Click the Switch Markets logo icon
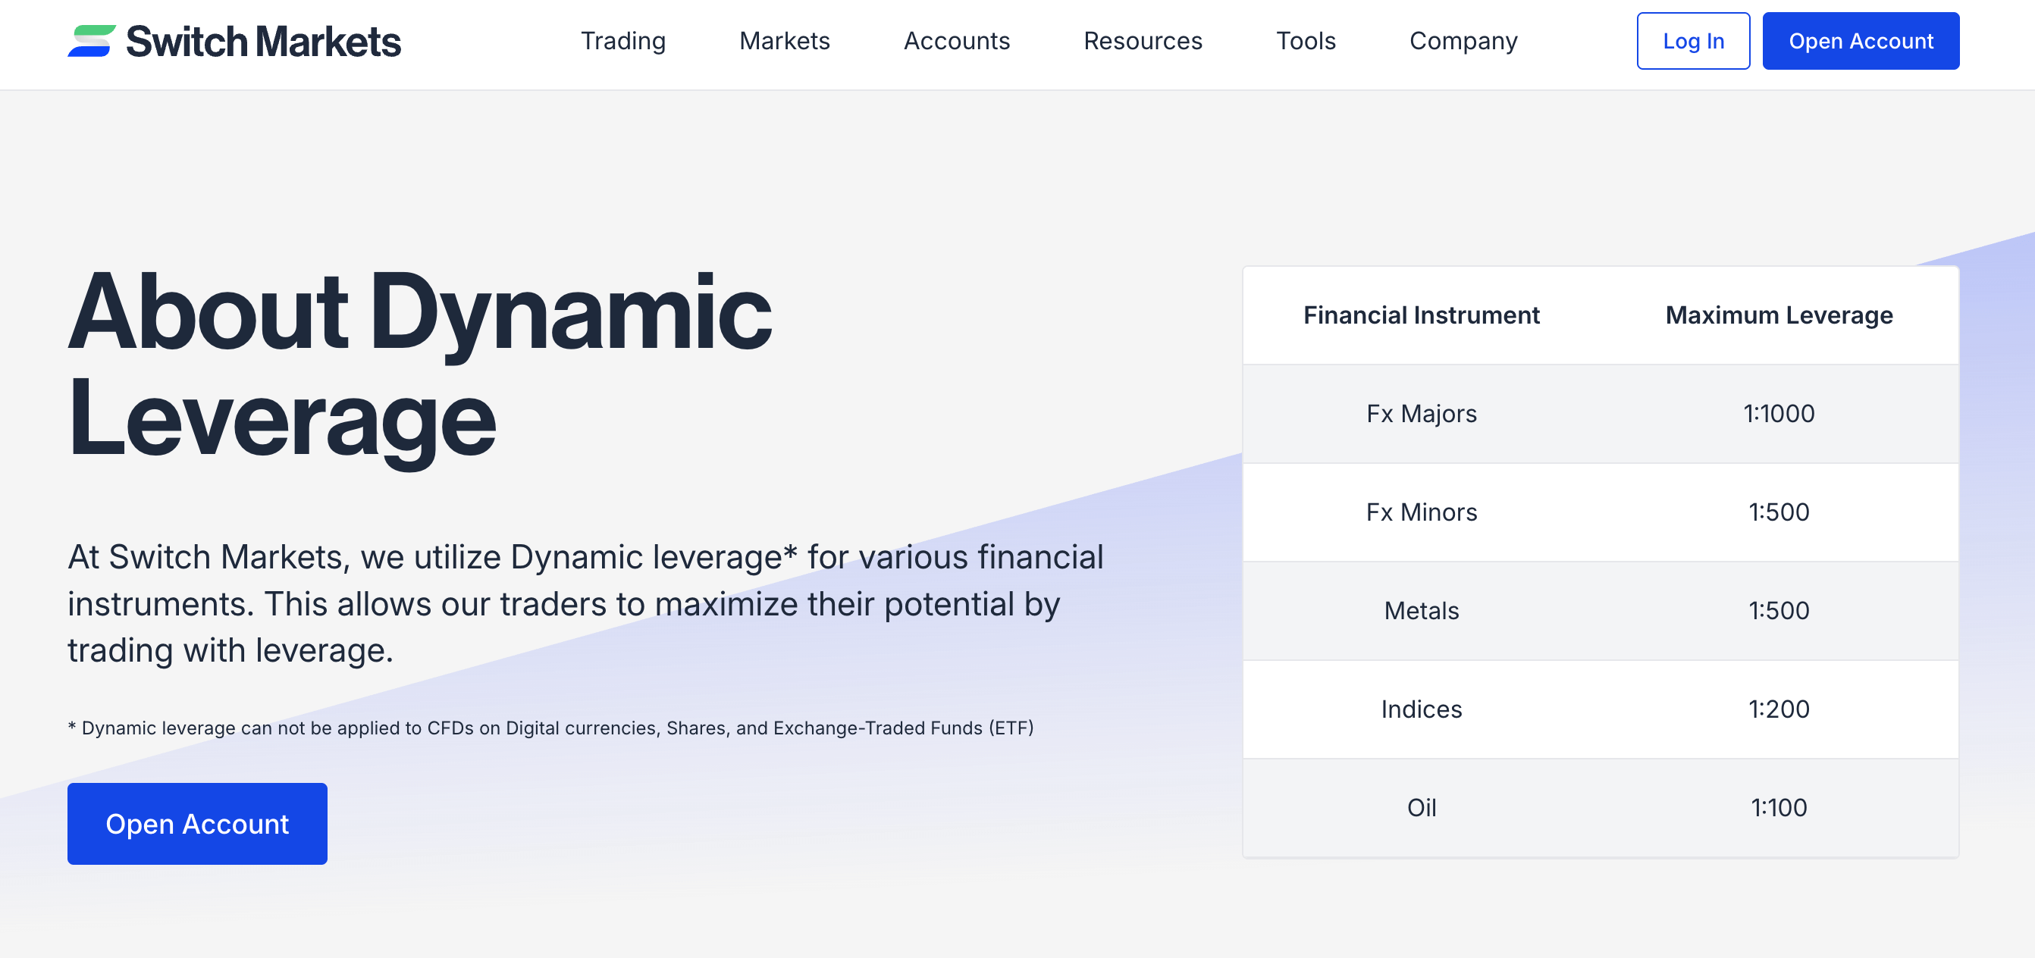 coord(92,41)
